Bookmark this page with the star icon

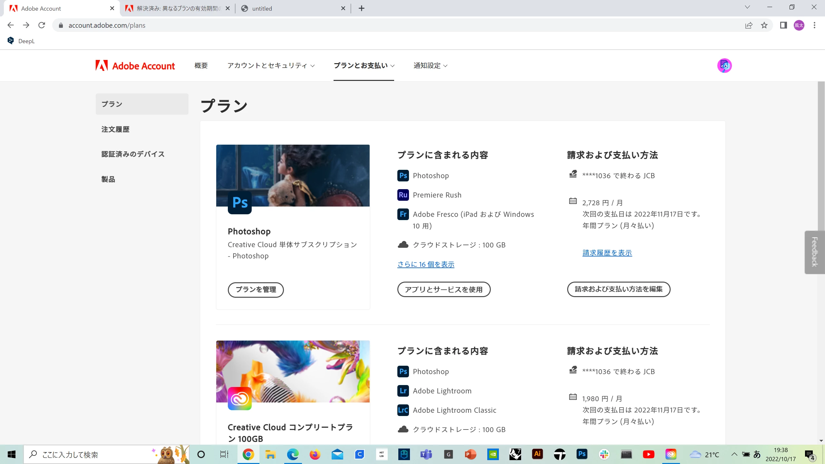[764, 25]
